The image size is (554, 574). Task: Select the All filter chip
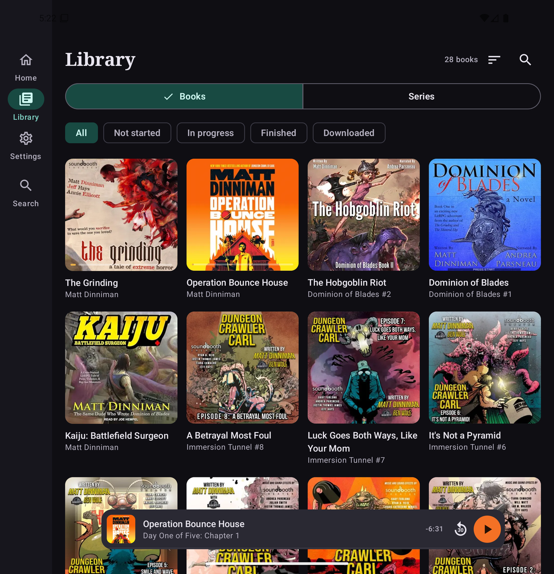click(81, 133)
